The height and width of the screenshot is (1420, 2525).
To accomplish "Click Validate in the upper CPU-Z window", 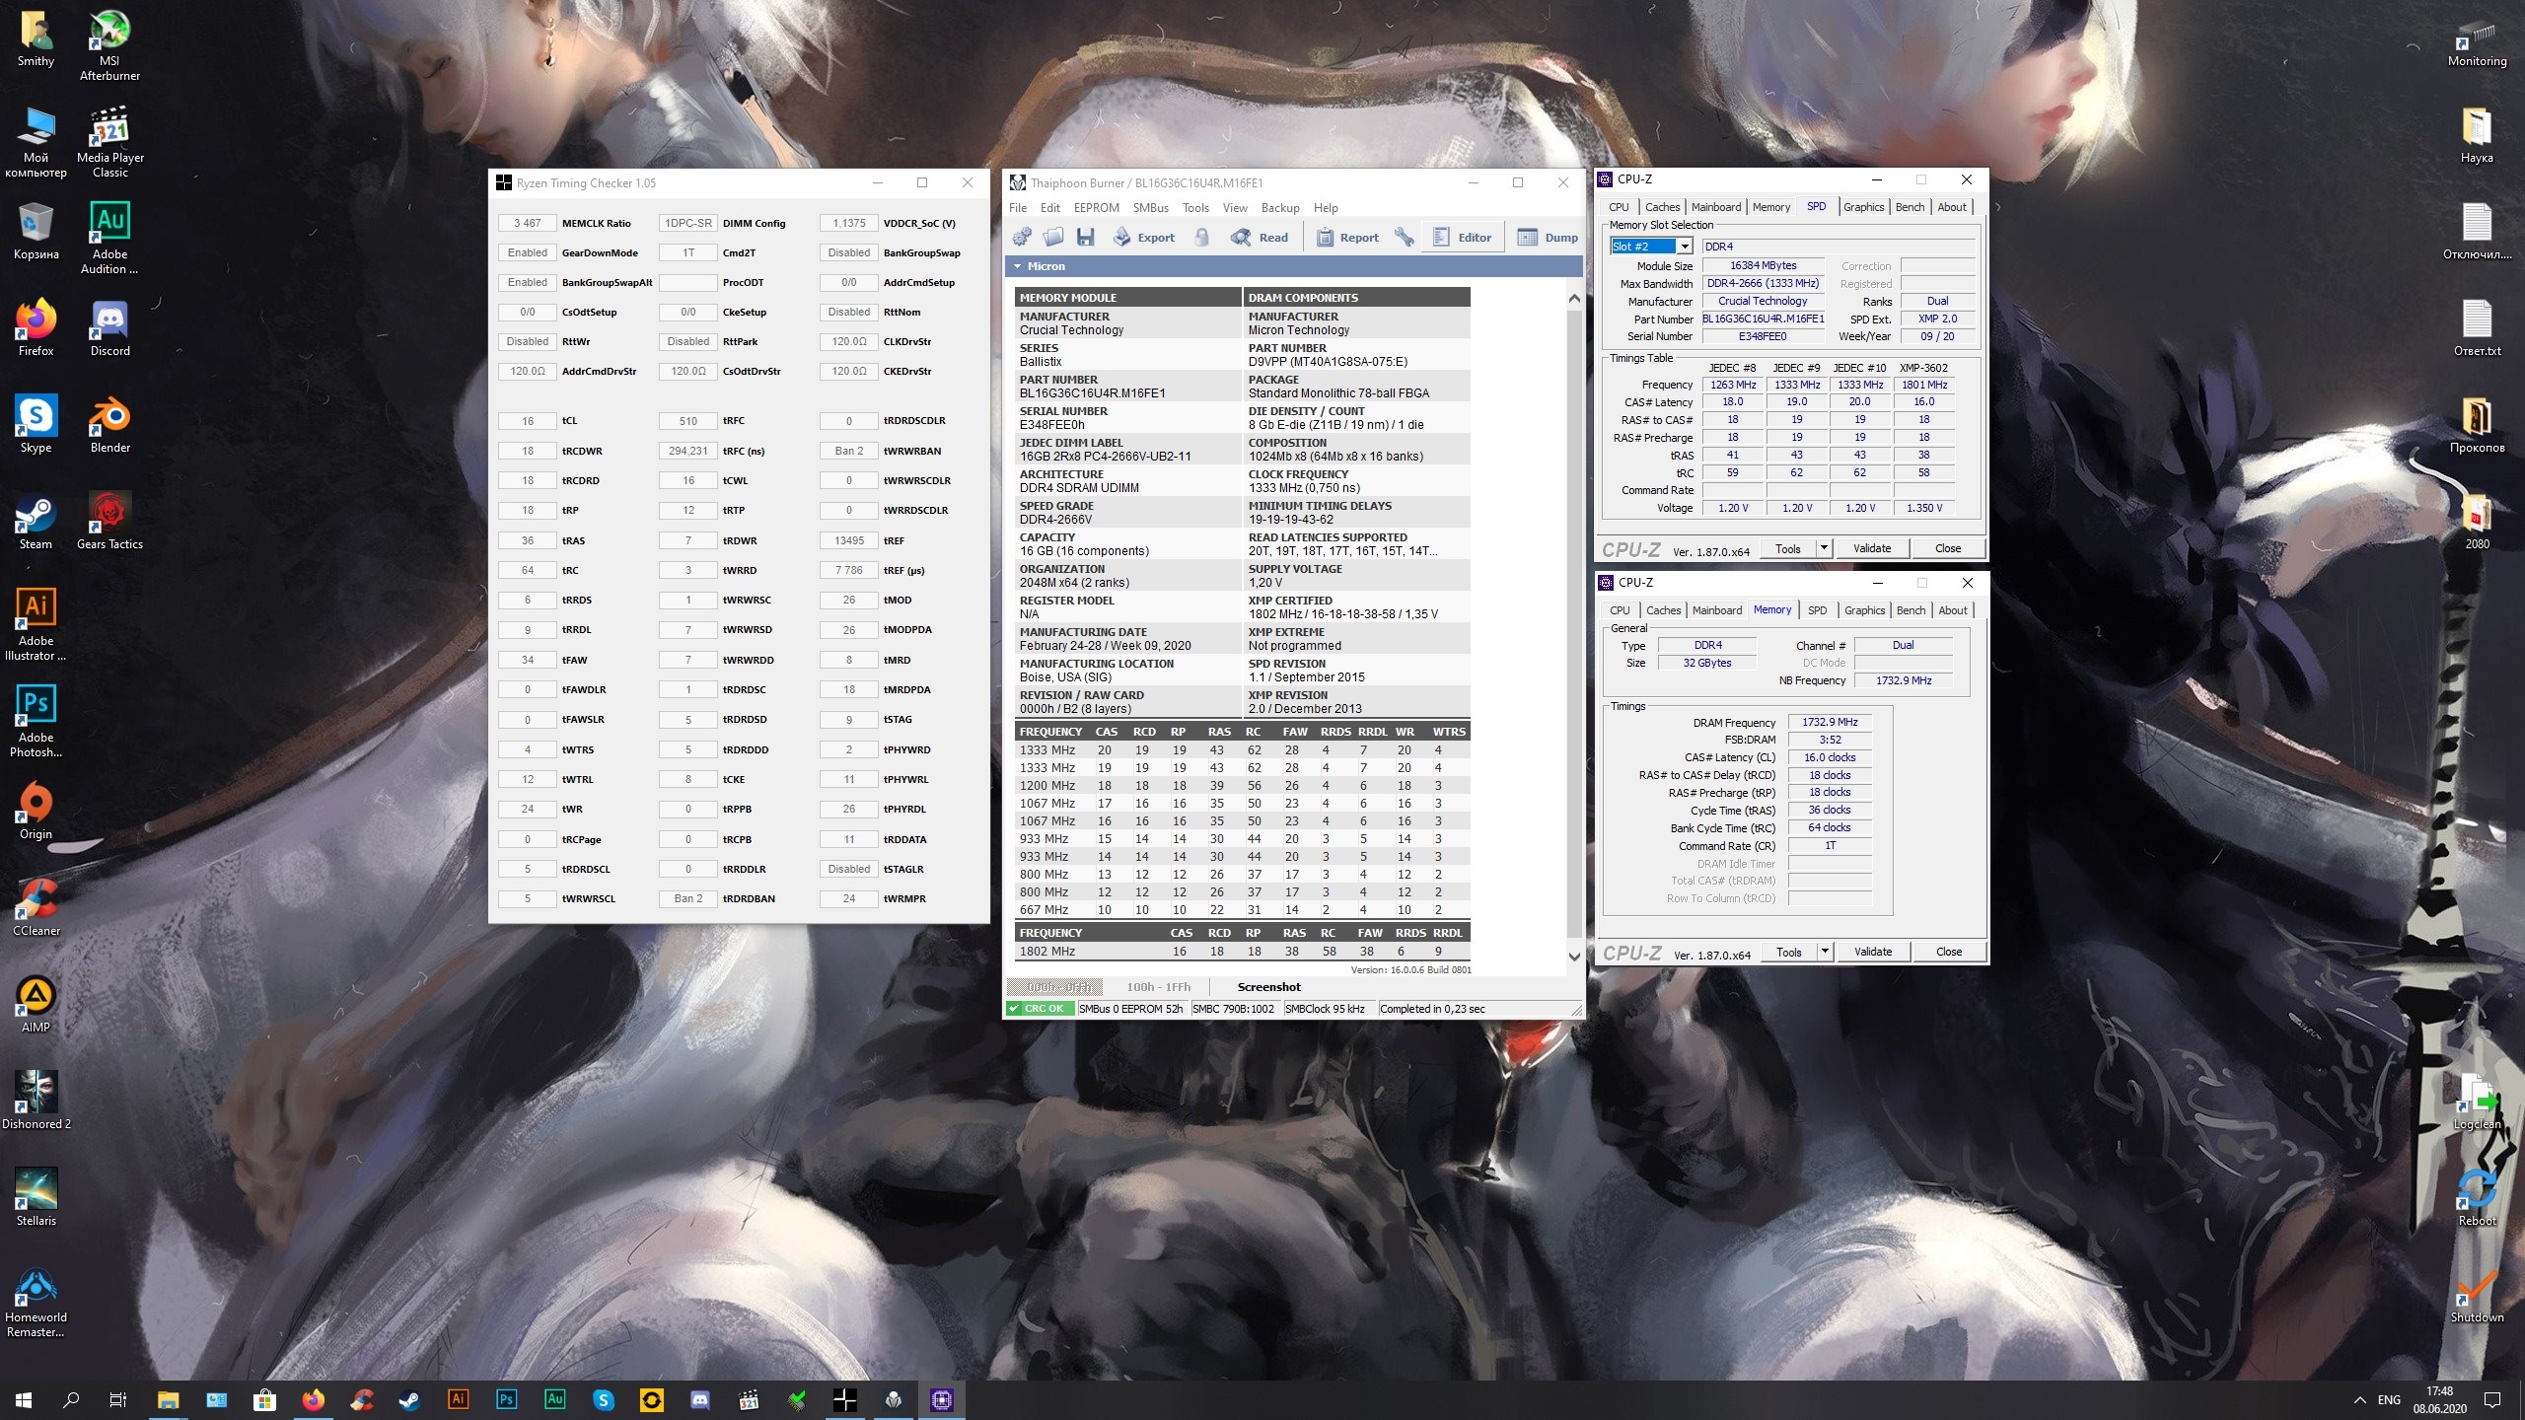I will 1871,548.
